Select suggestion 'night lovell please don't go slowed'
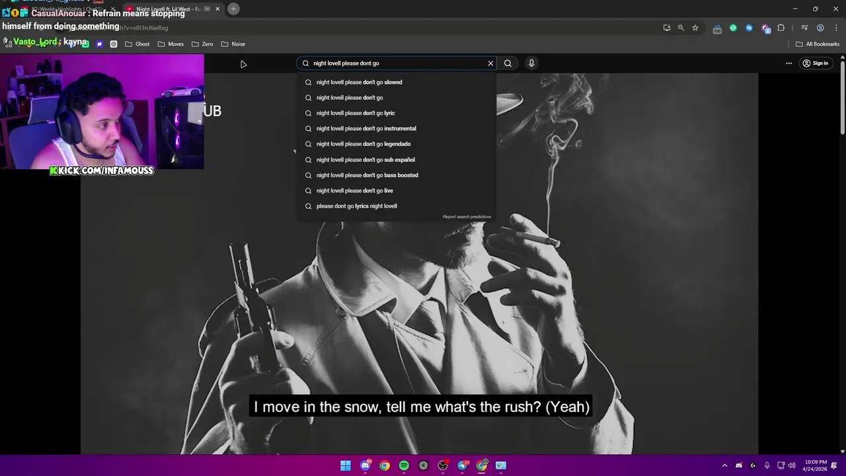The width and height of the screenshot is (846, 476). [397, 82]
